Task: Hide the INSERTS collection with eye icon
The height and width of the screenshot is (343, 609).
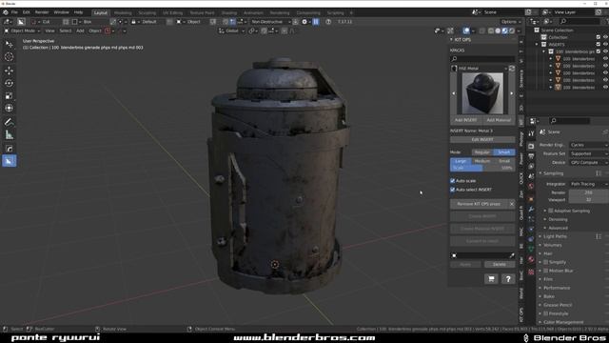Action: pyautogui.click(x=605, y=45)
